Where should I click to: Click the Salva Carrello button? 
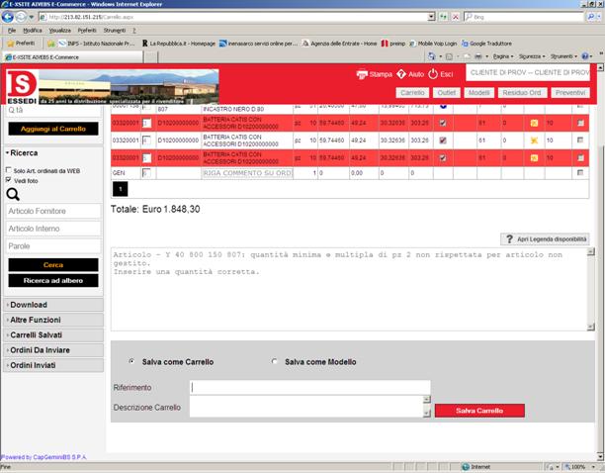click(x=478, y=411)
